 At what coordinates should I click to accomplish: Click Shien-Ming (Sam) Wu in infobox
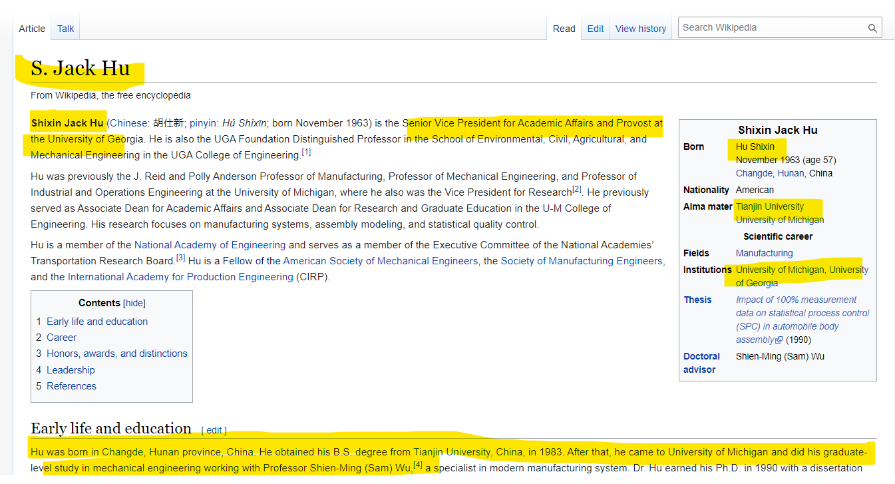click(780, 356)
